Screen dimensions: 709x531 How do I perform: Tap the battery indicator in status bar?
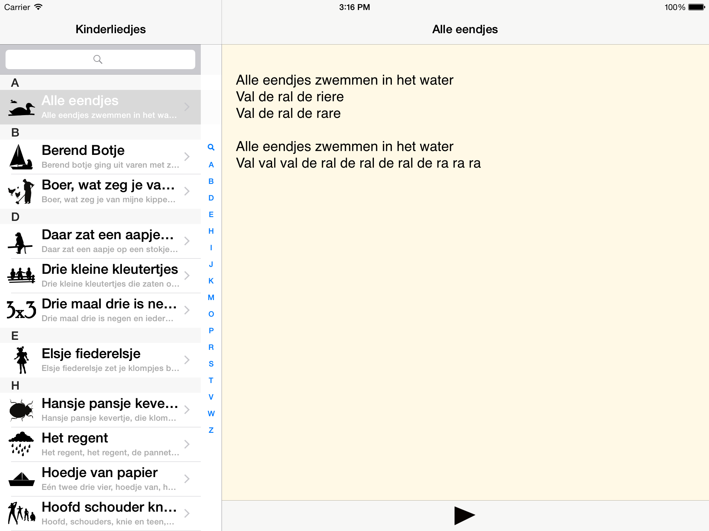coord(697,7)
